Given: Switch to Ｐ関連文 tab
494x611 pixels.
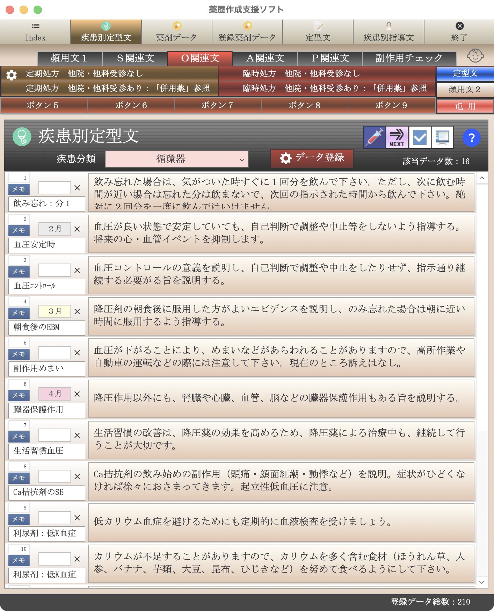Looking at the screenshot, I should coord(330,58).
